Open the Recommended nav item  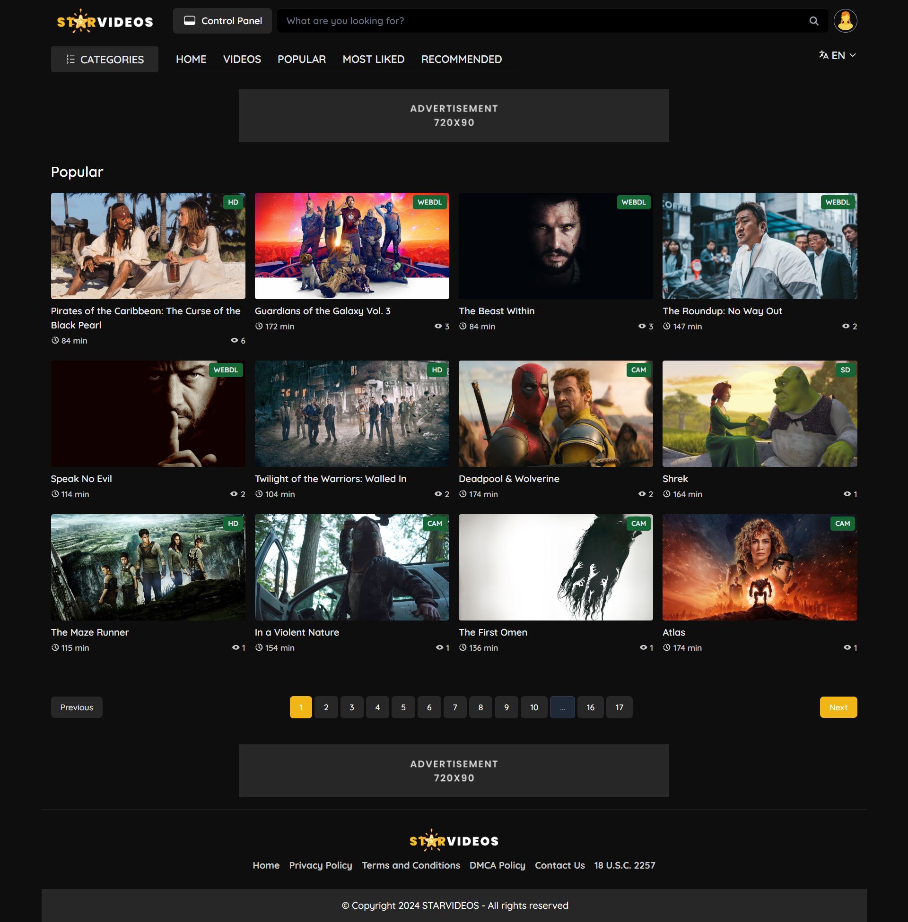point(461,59)
